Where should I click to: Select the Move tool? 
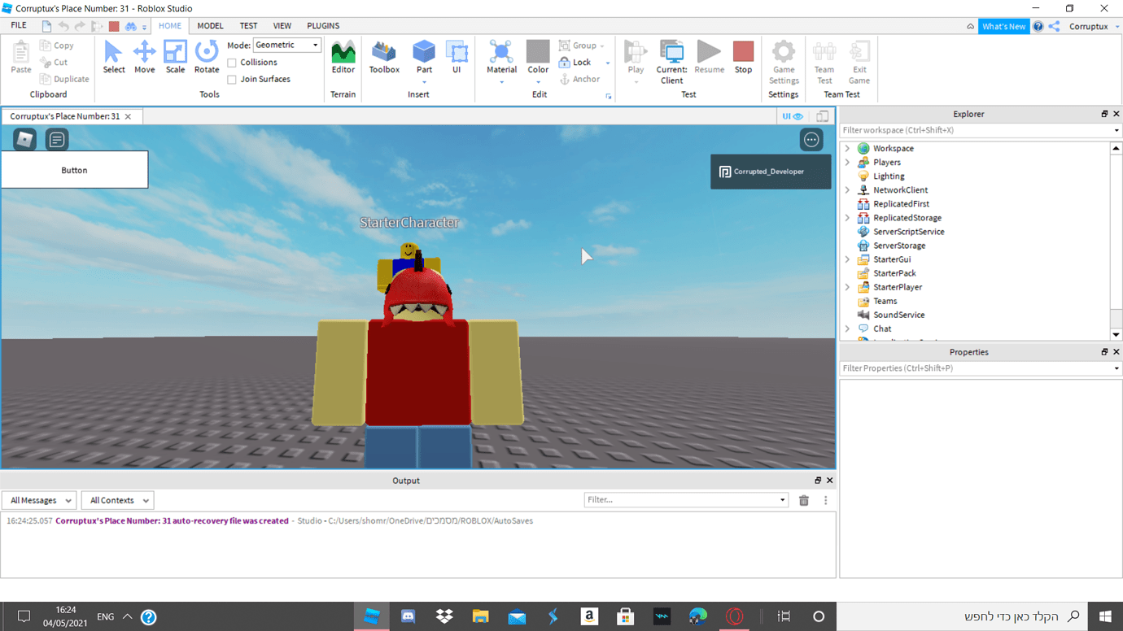[144, 55]
